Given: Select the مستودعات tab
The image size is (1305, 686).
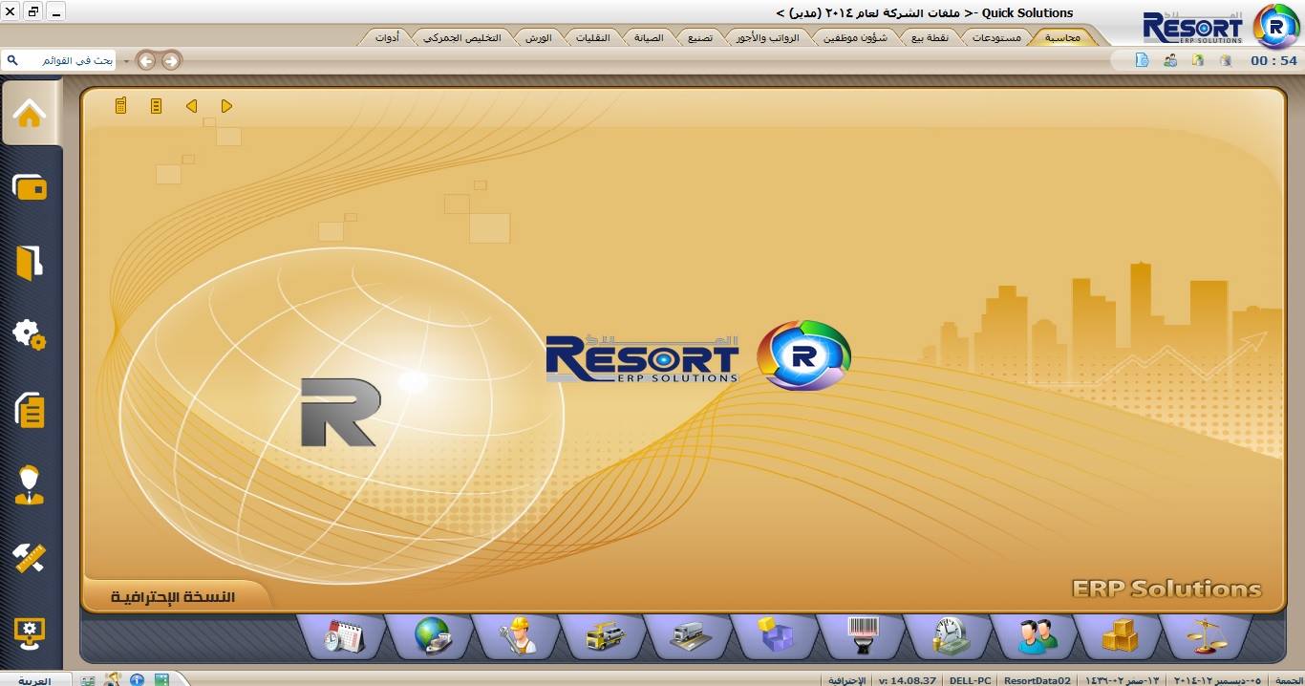Looking at the screenshot, I should click(996, 37).
